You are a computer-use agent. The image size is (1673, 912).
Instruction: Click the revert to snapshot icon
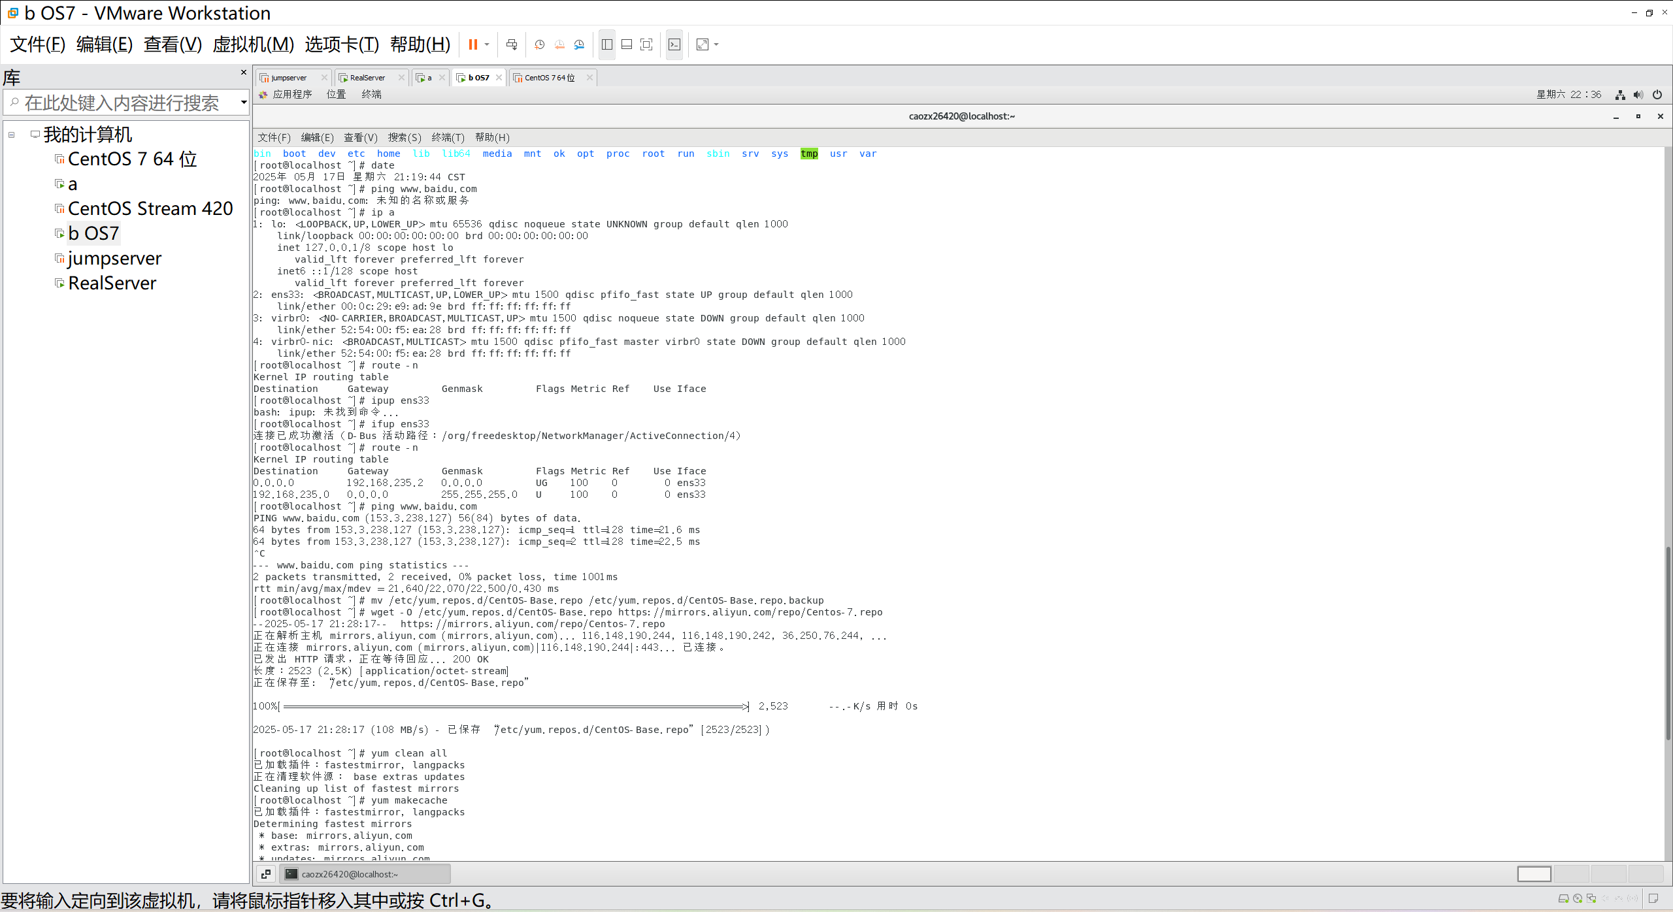(559, 44)
